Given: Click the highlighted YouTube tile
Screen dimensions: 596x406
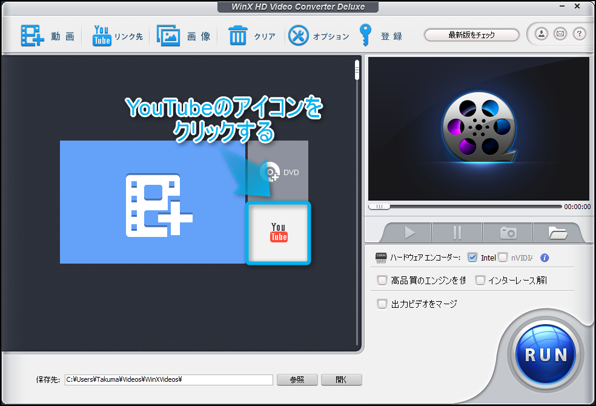Looking at the screenshot, I should pyautogui.click(x=278, y=233).
